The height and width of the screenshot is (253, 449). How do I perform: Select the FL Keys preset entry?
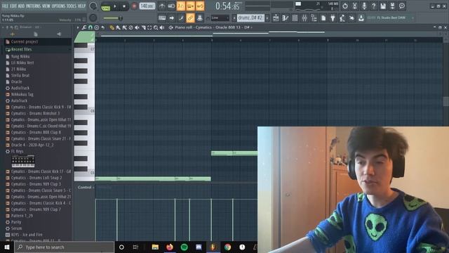17,151
